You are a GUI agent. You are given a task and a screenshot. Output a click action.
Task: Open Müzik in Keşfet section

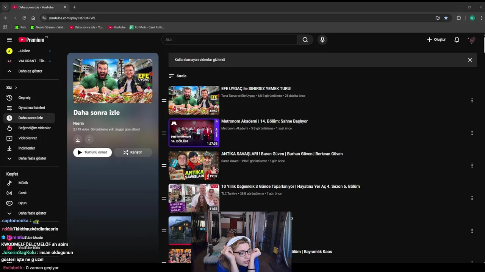[29, 183]
